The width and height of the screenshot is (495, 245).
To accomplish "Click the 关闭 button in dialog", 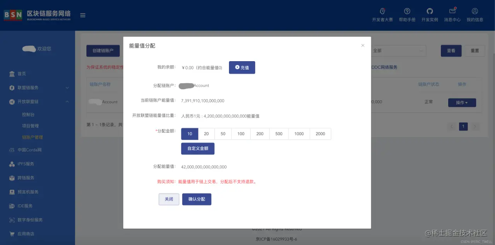I will (x=169, y=199).
